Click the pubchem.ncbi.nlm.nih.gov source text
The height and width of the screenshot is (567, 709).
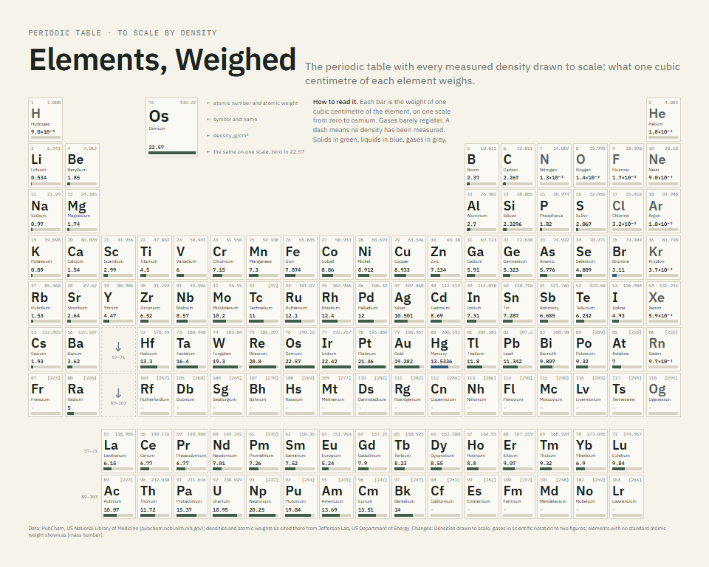click(172, 528)
